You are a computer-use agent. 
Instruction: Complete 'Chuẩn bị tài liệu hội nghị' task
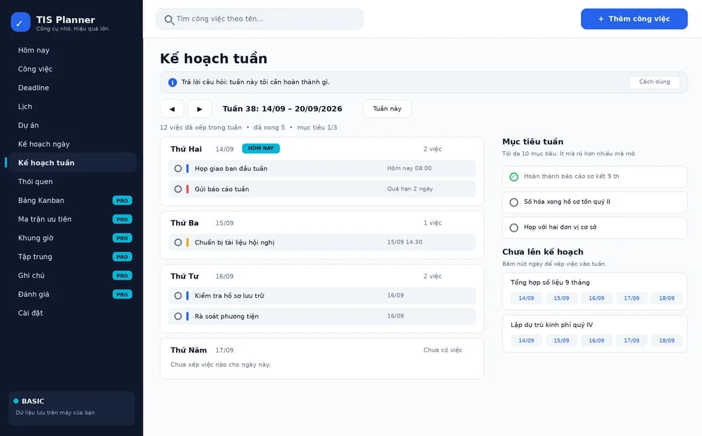pos(178,242)
